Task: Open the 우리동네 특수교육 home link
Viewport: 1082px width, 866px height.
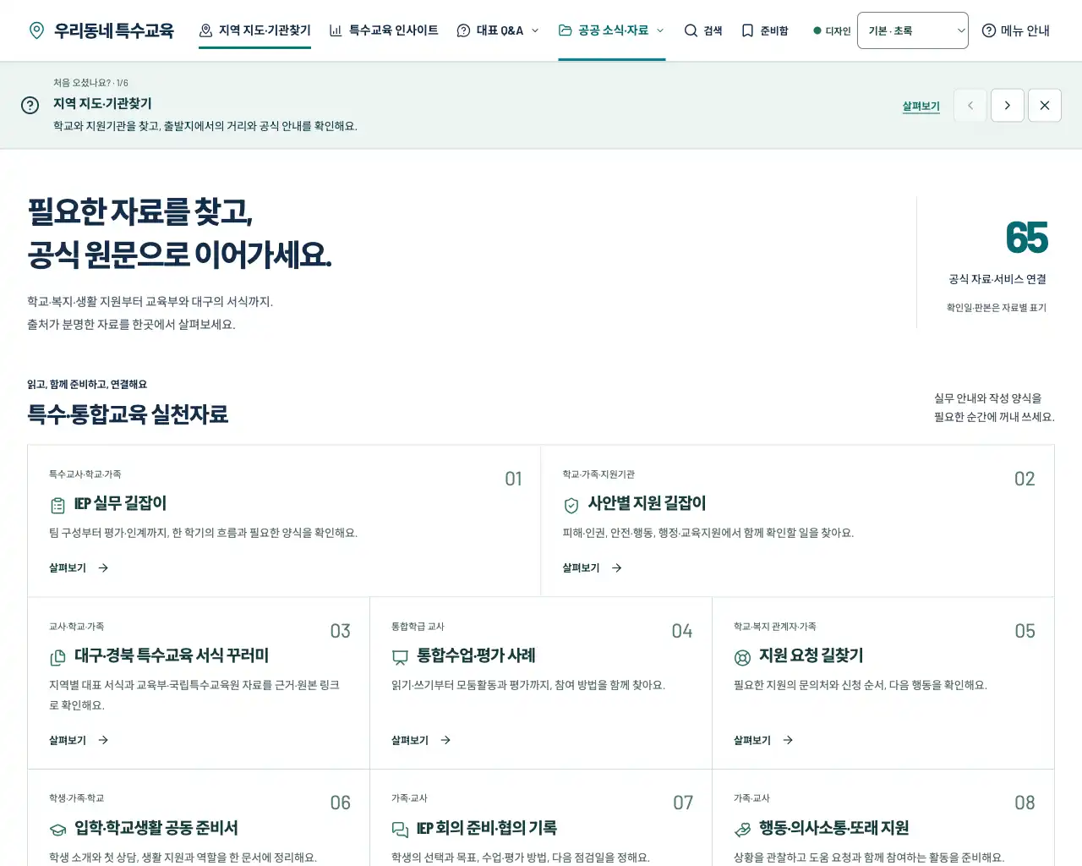Action: pyautogui.click(x=101, y=30)
